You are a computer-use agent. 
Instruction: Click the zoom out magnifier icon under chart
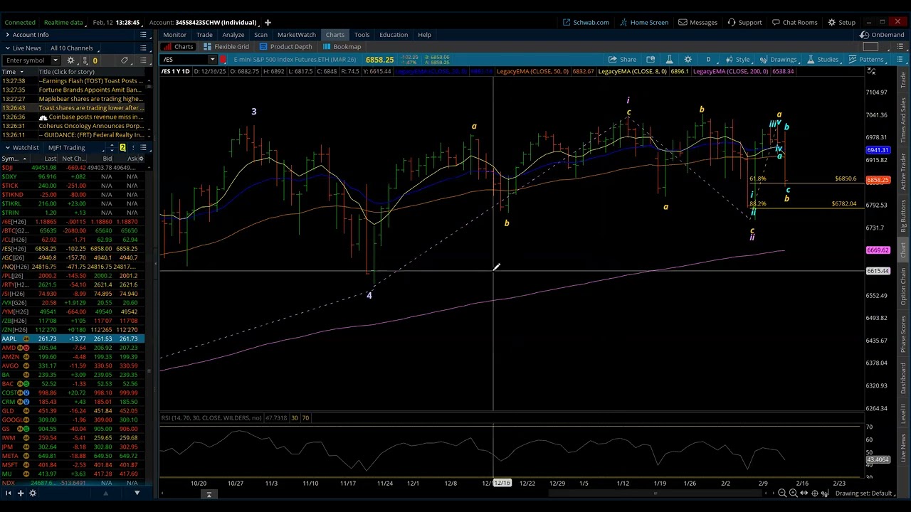pyautogui.click(x=782, y=494)
